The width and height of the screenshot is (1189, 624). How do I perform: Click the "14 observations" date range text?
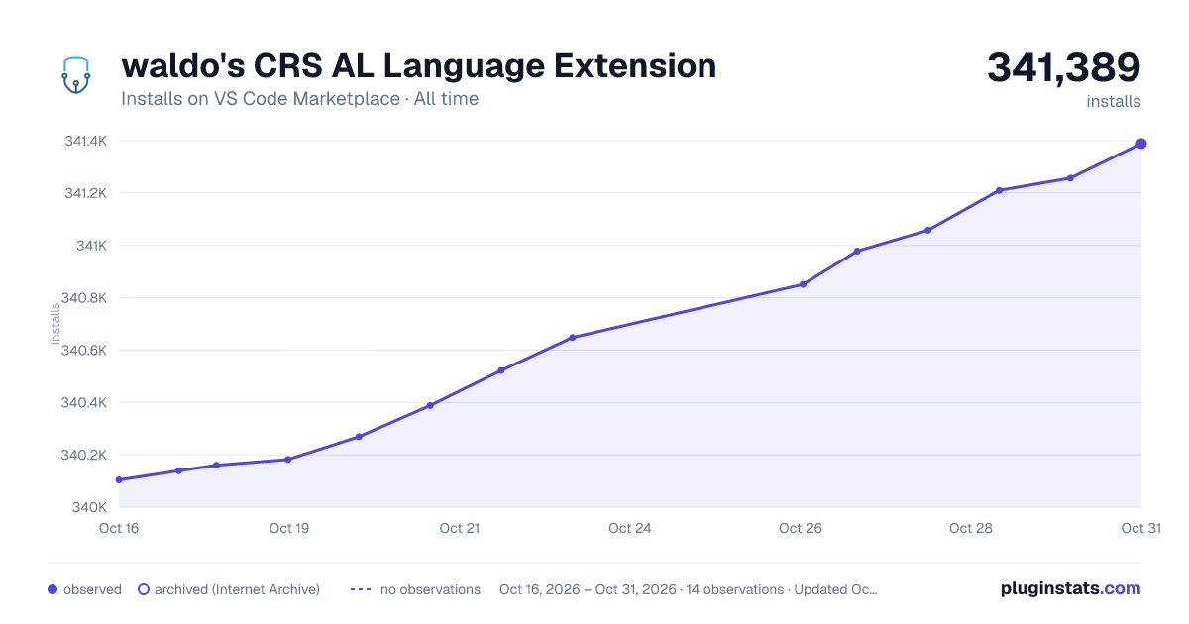(689, 589)
